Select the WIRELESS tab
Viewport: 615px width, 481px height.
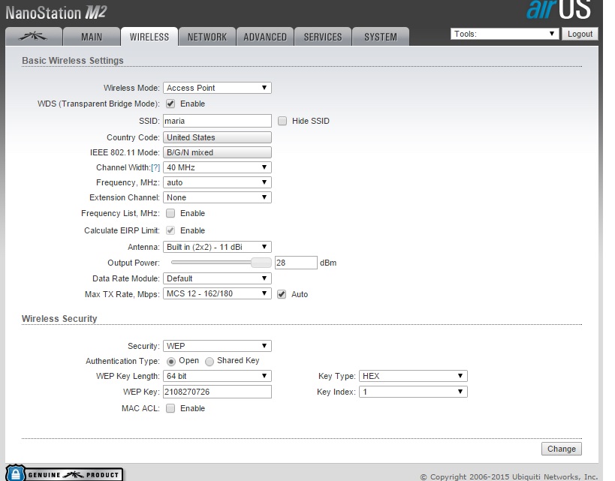pos(149,37)
